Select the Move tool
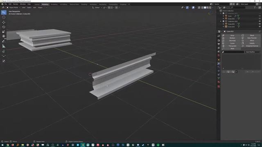The height and width of the screenshot is (147, 262). (x=4, y=22)
